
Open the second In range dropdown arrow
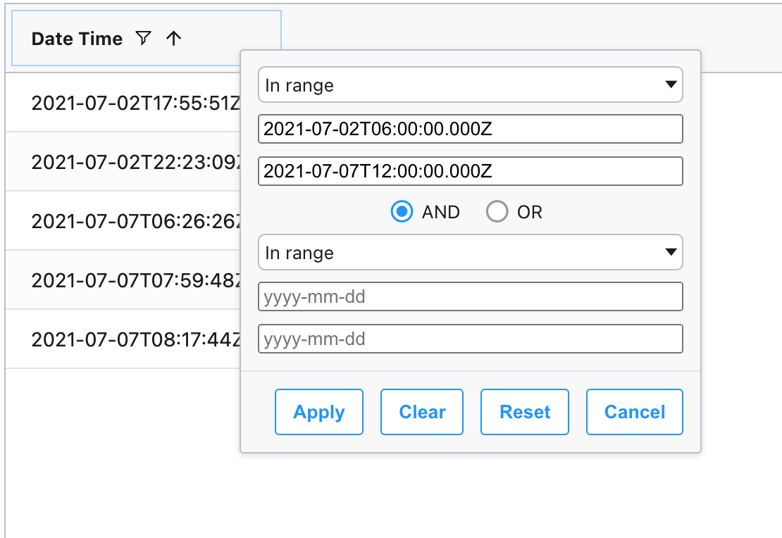coord(671,252)
